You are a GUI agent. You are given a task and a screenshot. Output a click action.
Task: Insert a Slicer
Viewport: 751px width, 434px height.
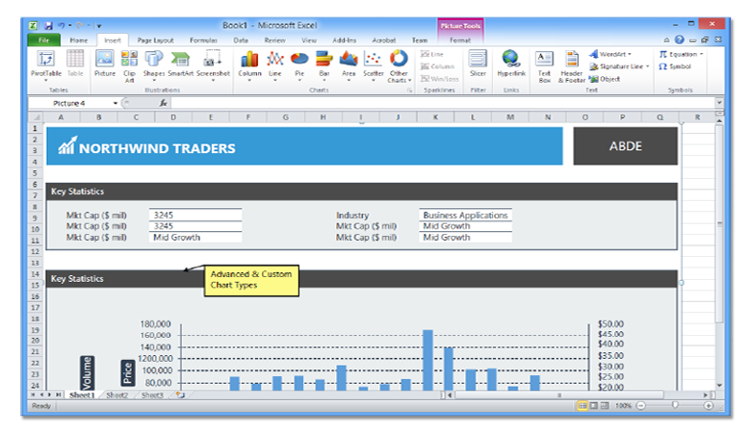pos(478,64)
